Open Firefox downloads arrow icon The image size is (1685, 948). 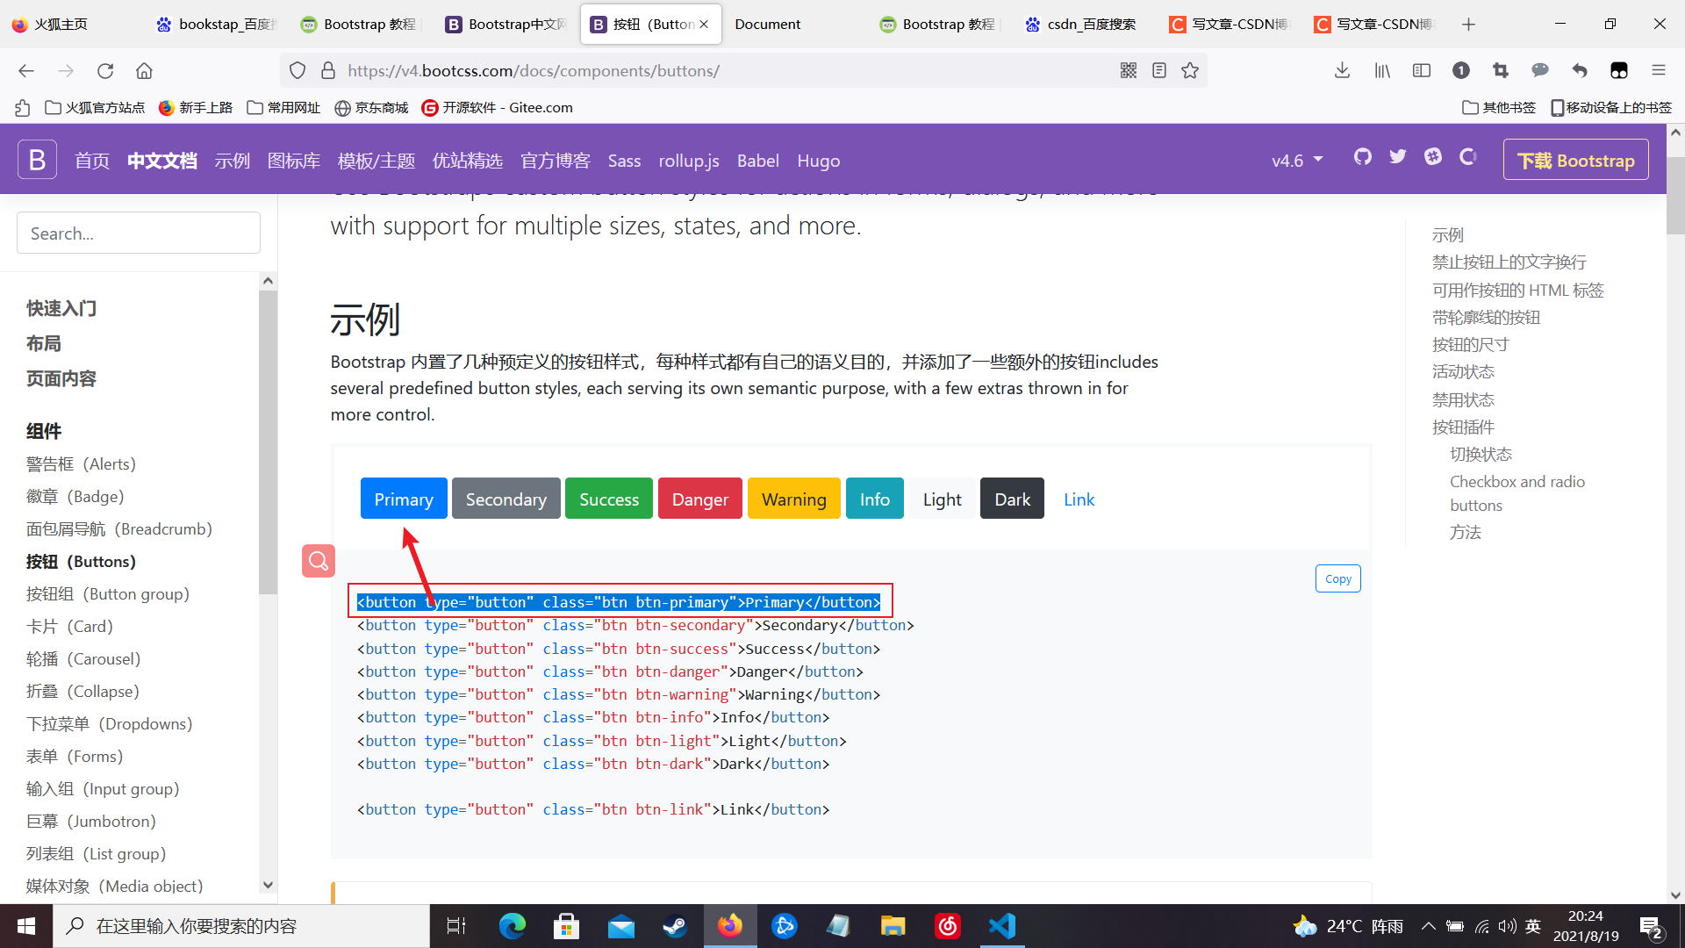point(1342,70)
